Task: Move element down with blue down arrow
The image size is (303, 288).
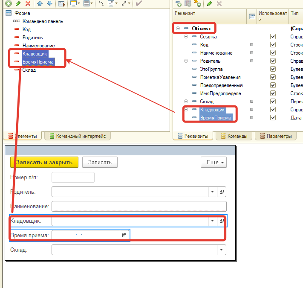Action: click(x=50, y=3)
